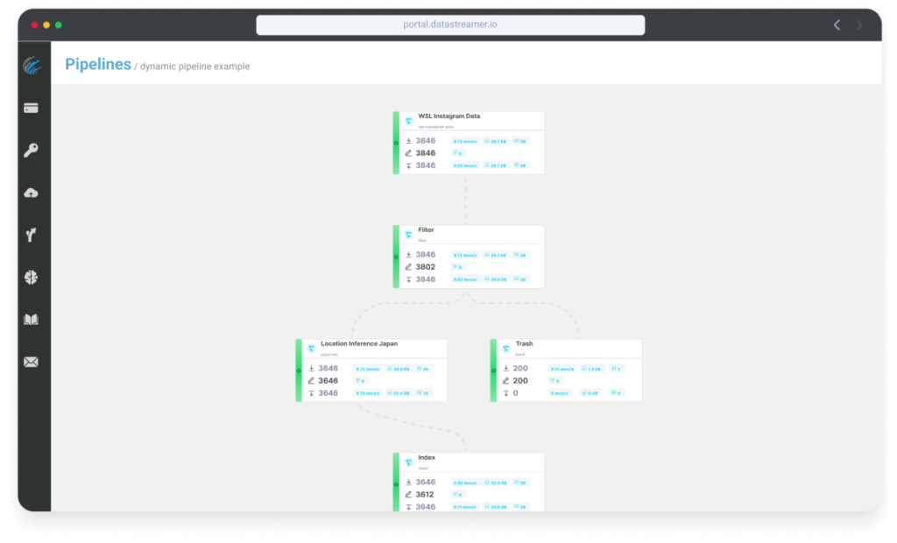Image resolution: width=897 pixels, height=543 pixels.
Task: Click the 'dynamic pipeline example' breadcrumb text
Action: pyautogui.click(x=194, y=67)
